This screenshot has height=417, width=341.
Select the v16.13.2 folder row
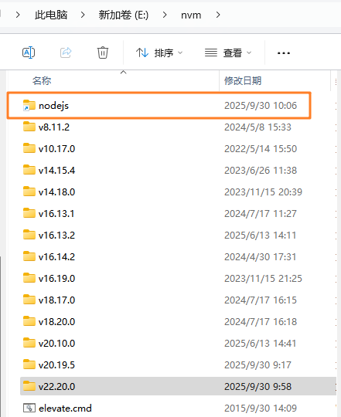coord(179,235)
